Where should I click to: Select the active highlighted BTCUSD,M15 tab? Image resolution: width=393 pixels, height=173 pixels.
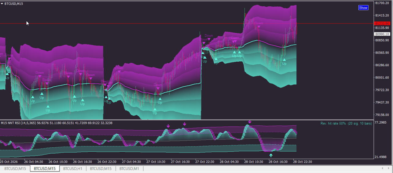click(45, 168)
